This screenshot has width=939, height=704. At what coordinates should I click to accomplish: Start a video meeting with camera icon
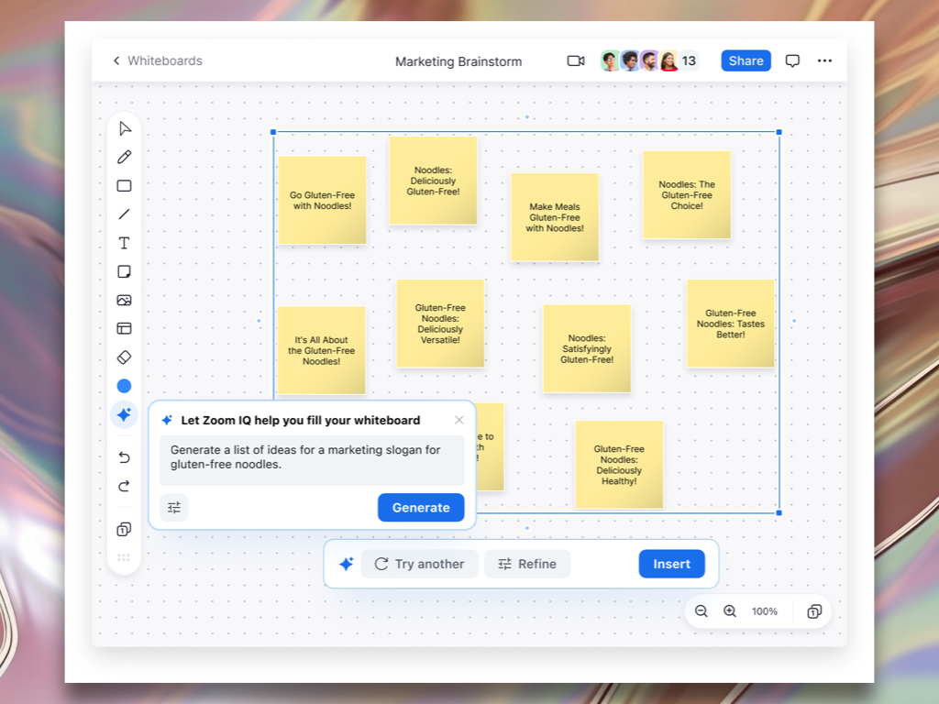576,60
